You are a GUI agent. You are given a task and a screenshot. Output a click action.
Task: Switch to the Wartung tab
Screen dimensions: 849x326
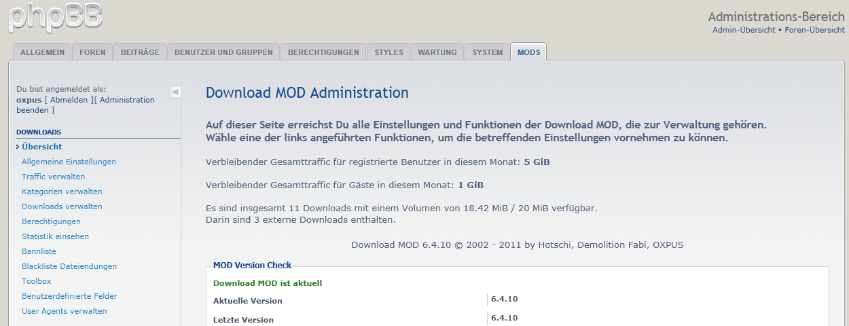(437, 52)
